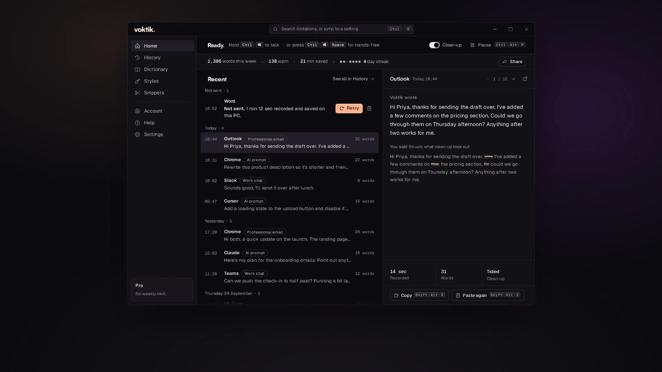Go to next dictation with down chevron
This screenshot has width=662, height=372.
513,79
